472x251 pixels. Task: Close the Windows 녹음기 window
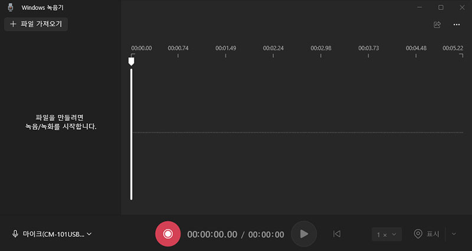tap(462, 8)
